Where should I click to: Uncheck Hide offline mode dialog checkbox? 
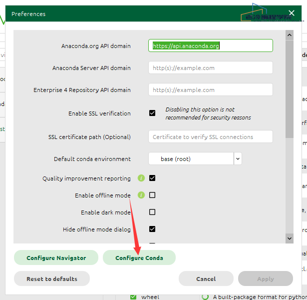152,229
